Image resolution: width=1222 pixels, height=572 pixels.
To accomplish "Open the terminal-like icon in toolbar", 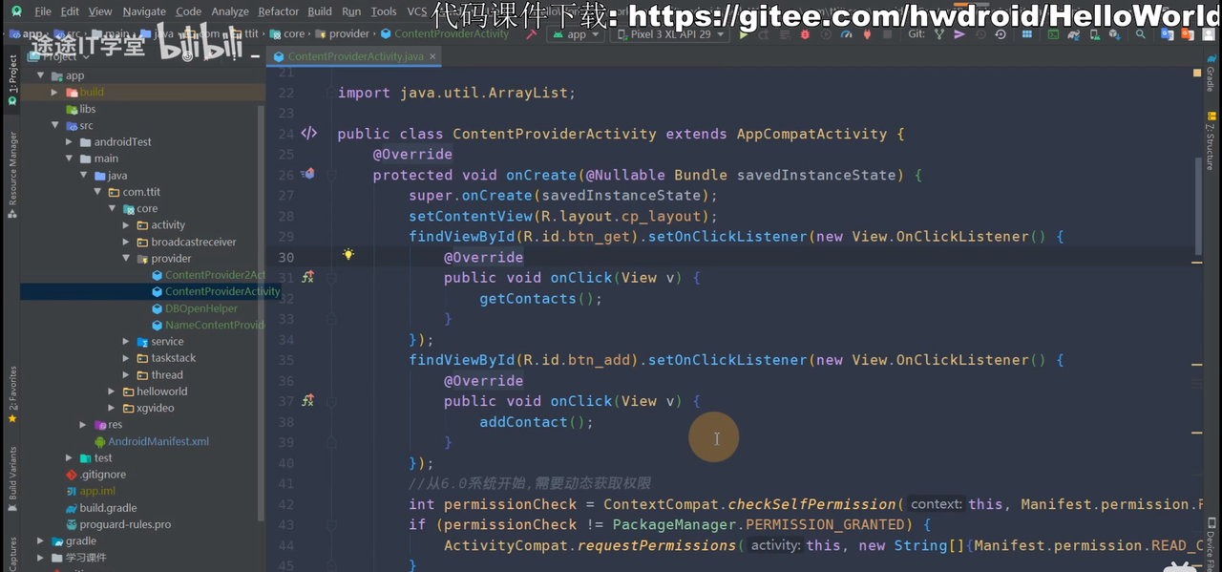I will (1052, 34).
